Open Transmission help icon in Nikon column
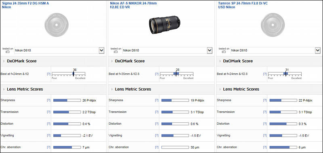 (x=157, y=112)
